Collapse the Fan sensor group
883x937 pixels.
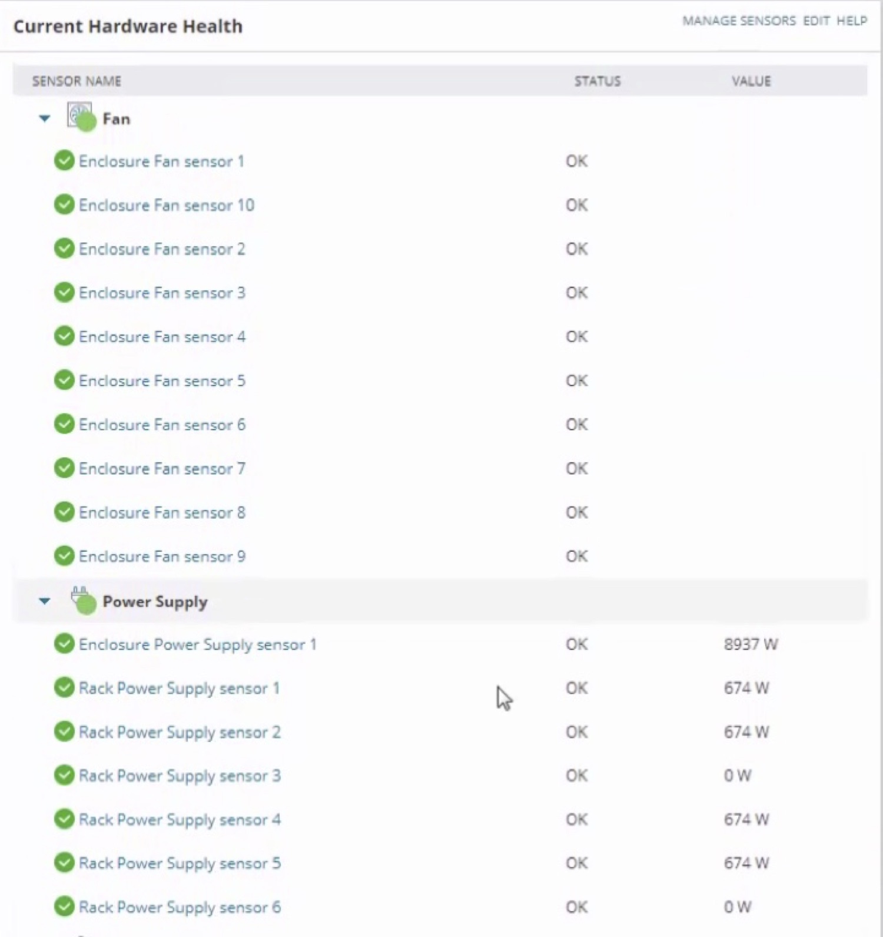pyautogui.click(x=45, y=118)
